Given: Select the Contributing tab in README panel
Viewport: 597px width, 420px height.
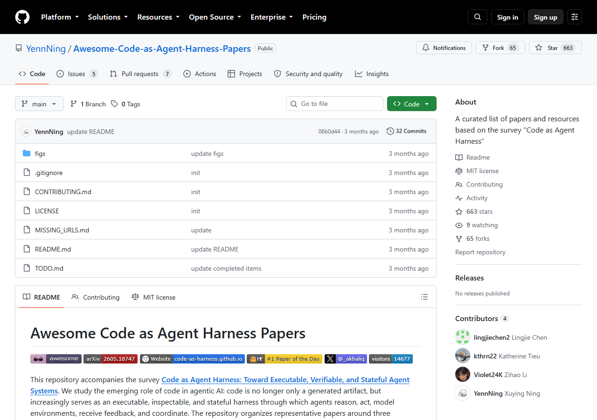Looking at the screenshot, I should click(96, 297).
